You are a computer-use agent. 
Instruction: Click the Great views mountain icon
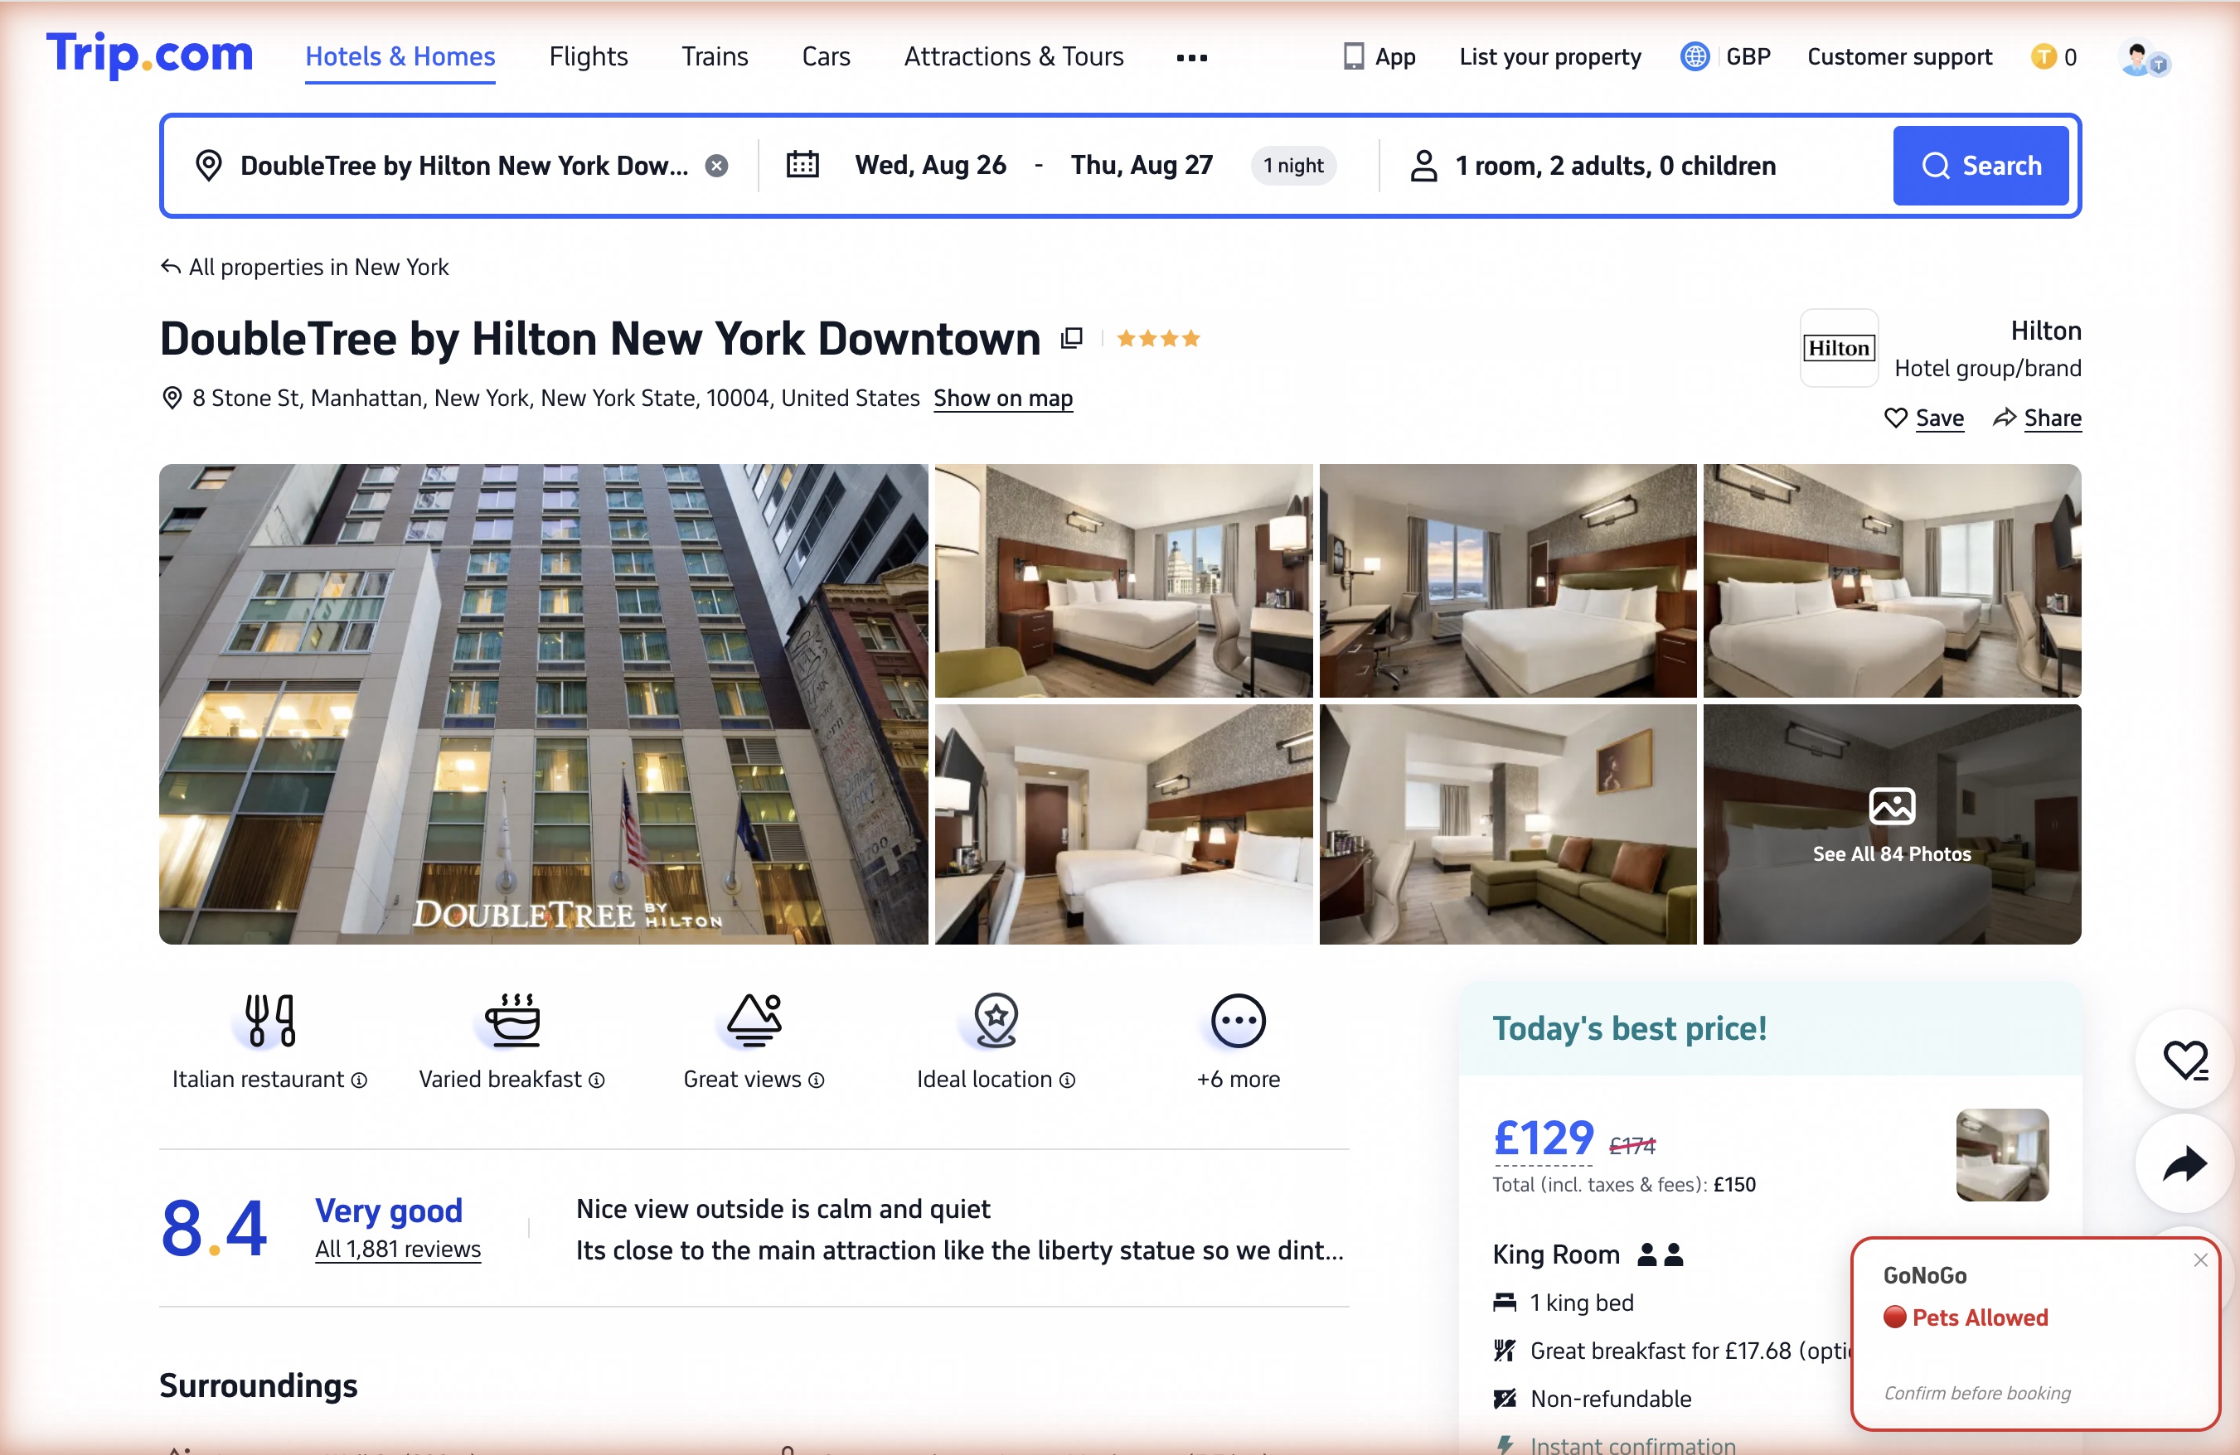(x=755, y=1021)
